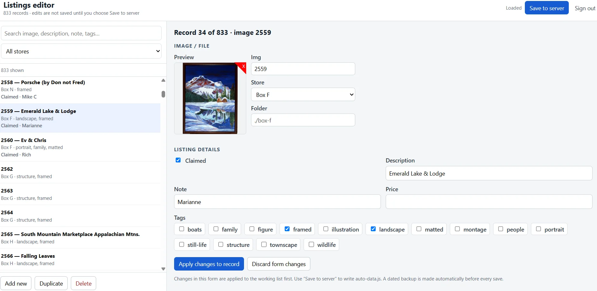Select record 2558 Porsche

point(80,90)
